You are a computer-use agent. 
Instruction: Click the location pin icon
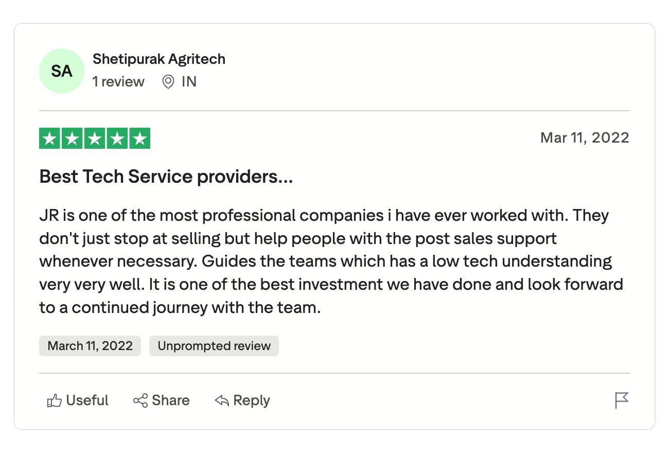(x=168, y=82)
